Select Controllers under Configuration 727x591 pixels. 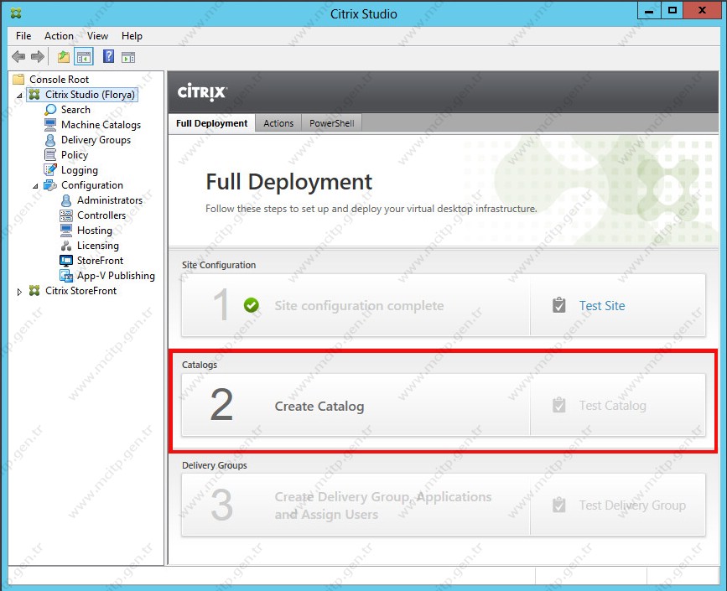click(101, 215)
